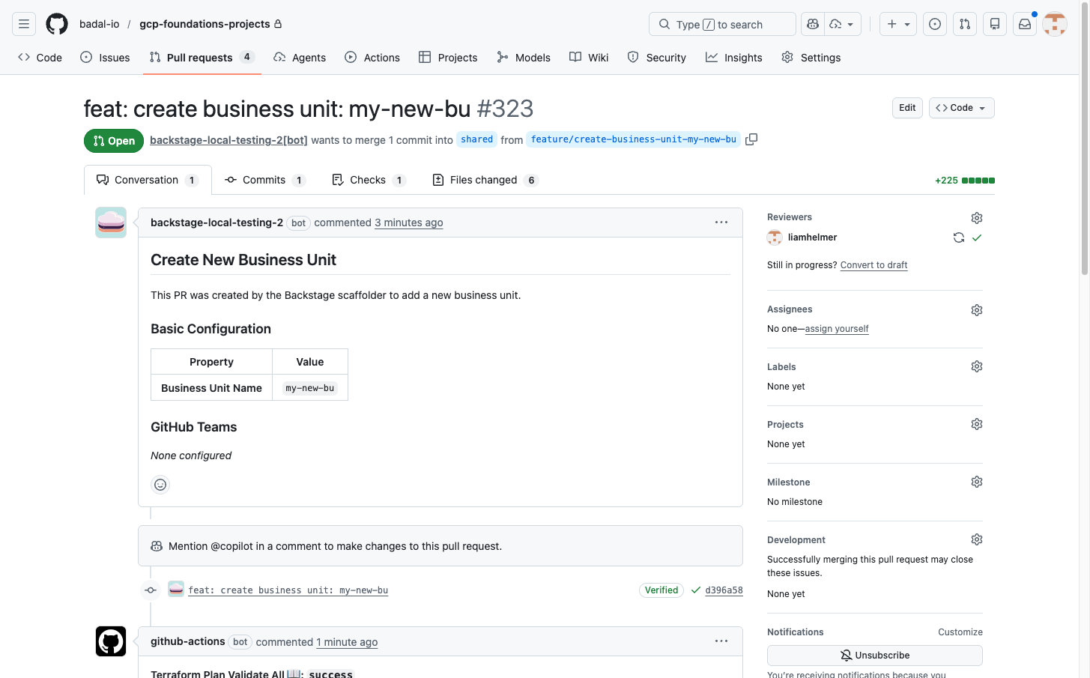The image size is (1090, 678).
Task: View the commit check status checkmark
Action: 696,590
